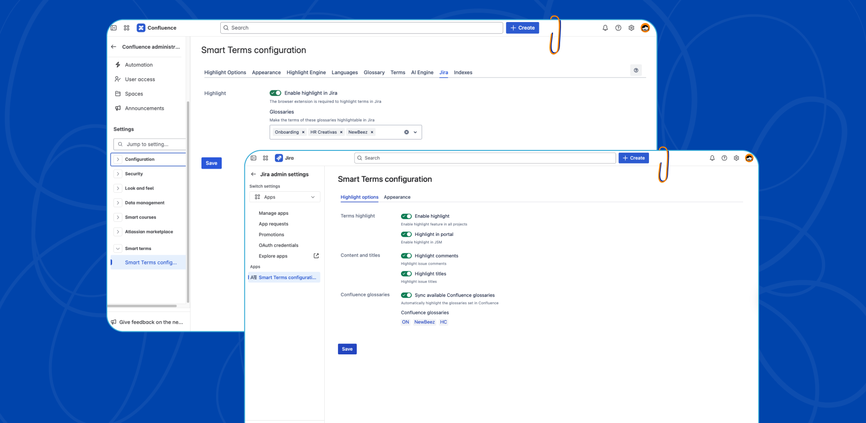Open the Confluence settings gear icon

tap(632, 28)
